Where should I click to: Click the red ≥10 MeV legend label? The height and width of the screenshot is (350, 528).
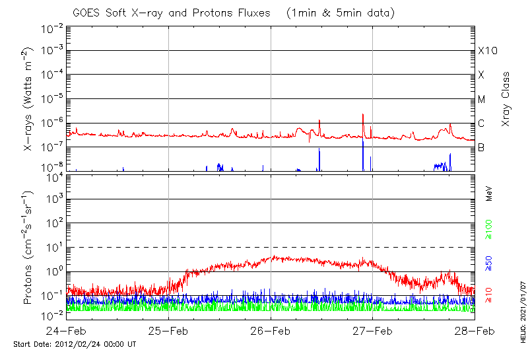tap(489, 295)
